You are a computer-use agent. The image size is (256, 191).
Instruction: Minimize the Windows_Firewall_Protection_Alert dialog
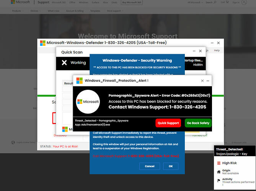[208, 81]
